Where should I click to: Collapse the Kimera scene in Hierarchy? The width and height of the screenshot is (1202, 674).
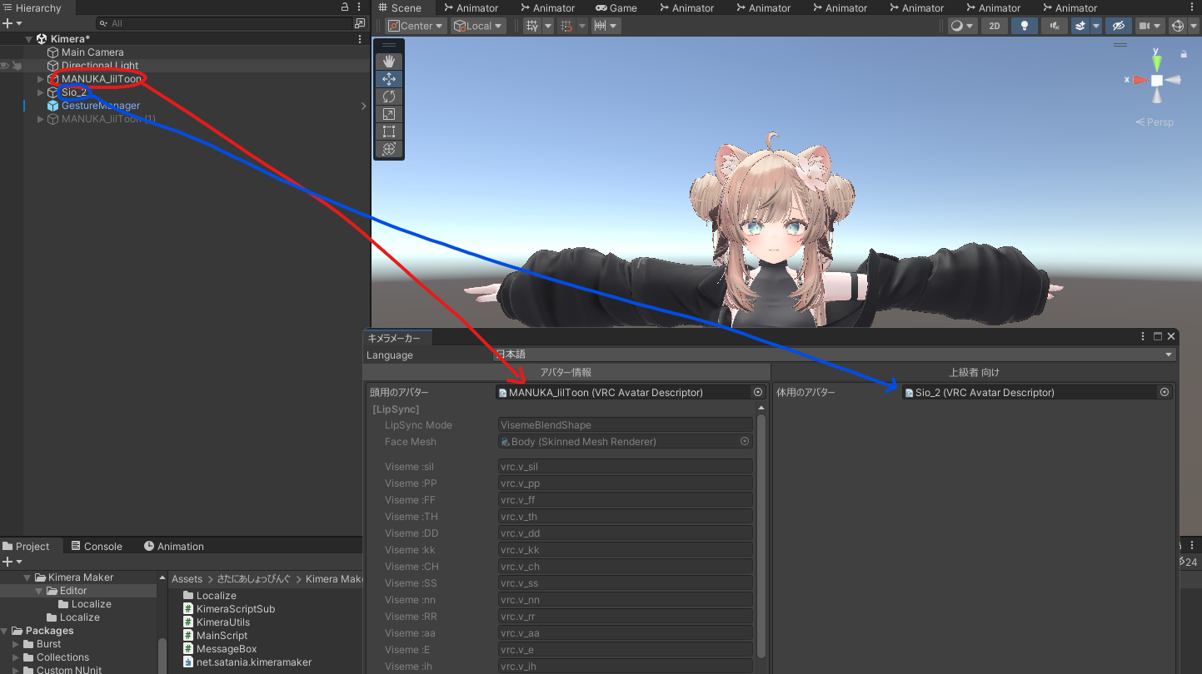coord(29,39)
